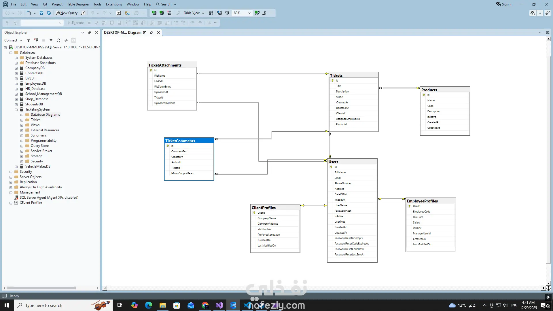
Task: Click Remove Table from Diagram icon
Action: point(169,13)
